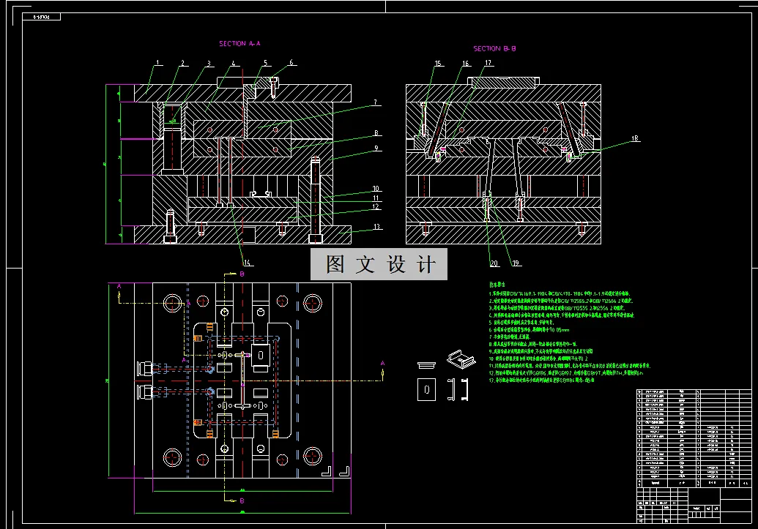Screen dimensions: 758x529
Task: Select part balloon number 14
Action: tap(247, 263)
